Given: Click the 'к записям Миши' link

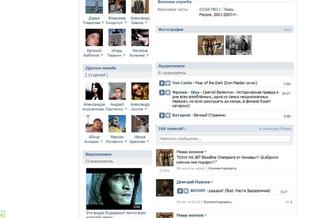Looking at the screenshot, I should tap(274, 129).
